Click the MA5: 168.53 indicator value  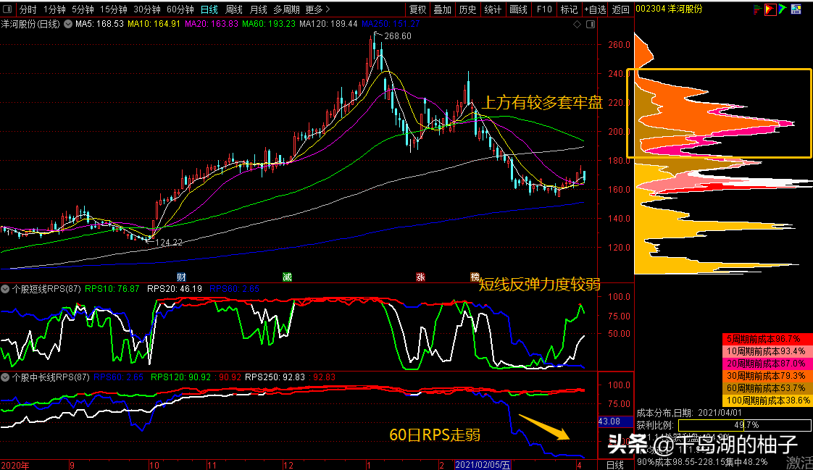tap(99, 24)
